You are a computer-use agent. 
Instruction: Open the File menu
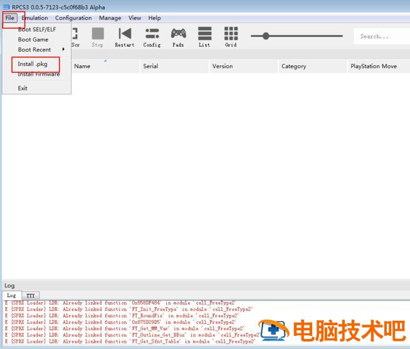[x=10, y=18]
